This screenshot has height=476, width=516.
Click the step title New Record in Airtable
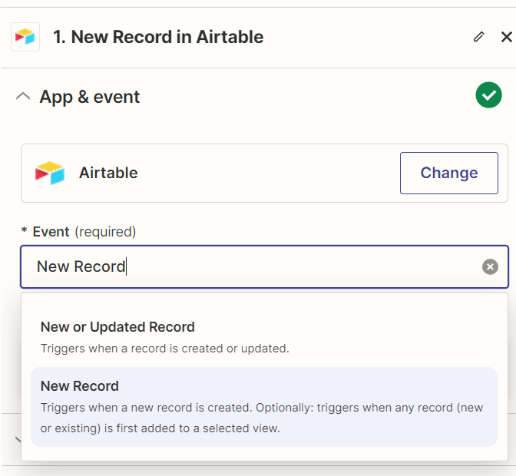158,37
